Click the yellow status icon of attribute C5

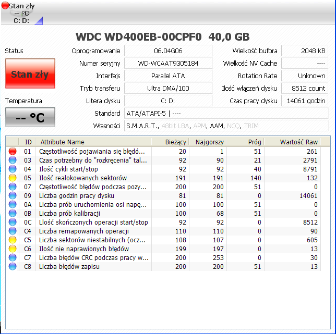13,240
